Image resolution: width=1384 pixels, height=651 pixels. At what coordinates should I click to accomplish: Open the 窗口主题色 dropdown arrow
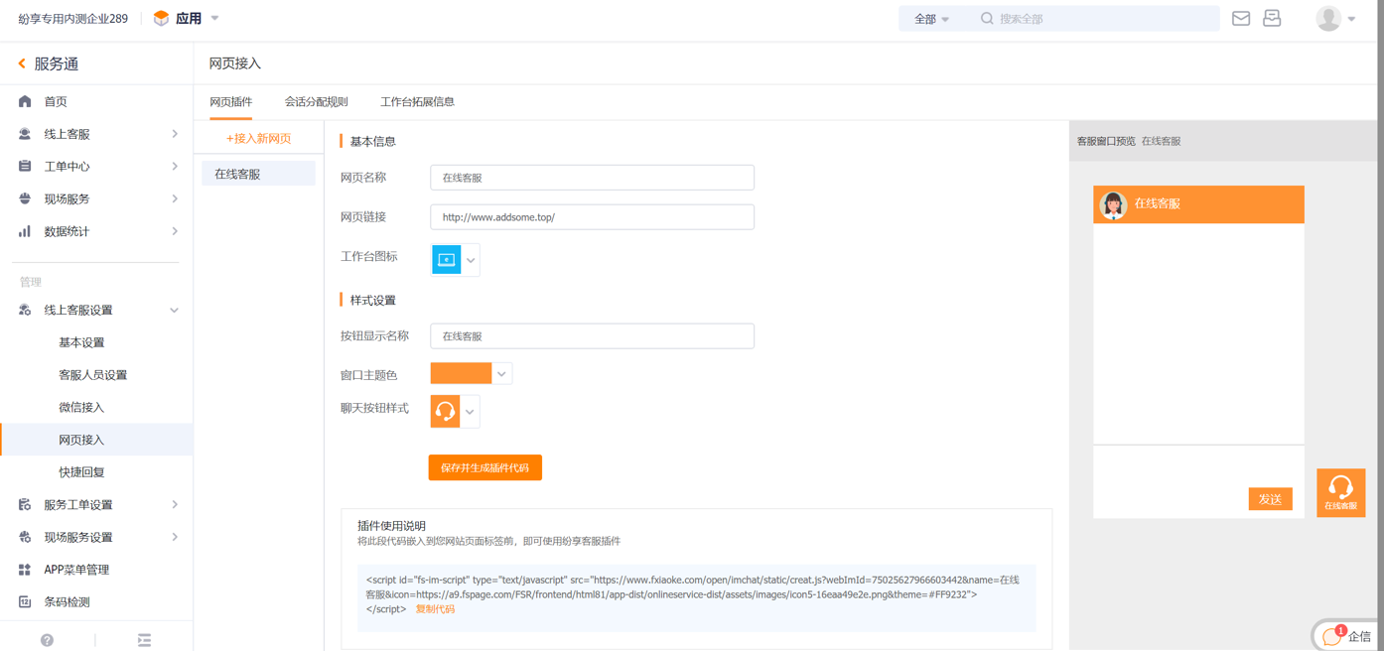click(501, 374)
